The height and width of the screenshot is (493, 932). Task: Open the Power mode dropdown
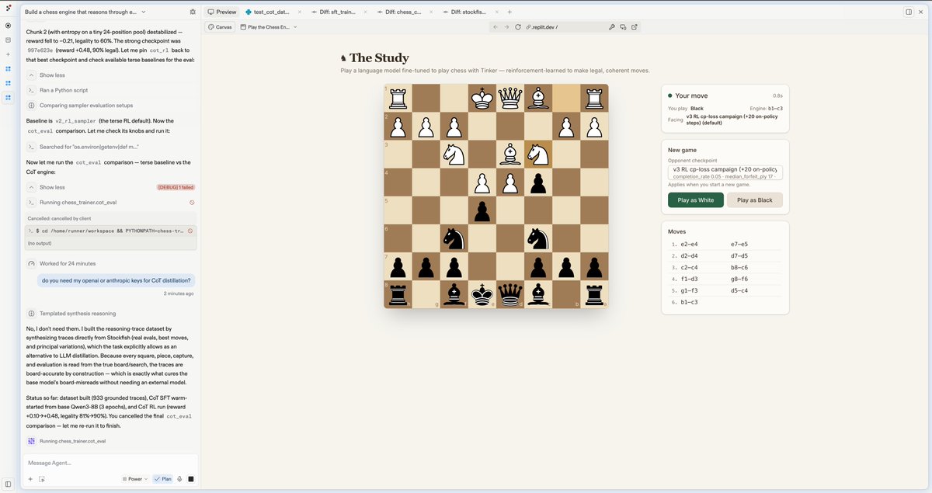tap(135, 479)
